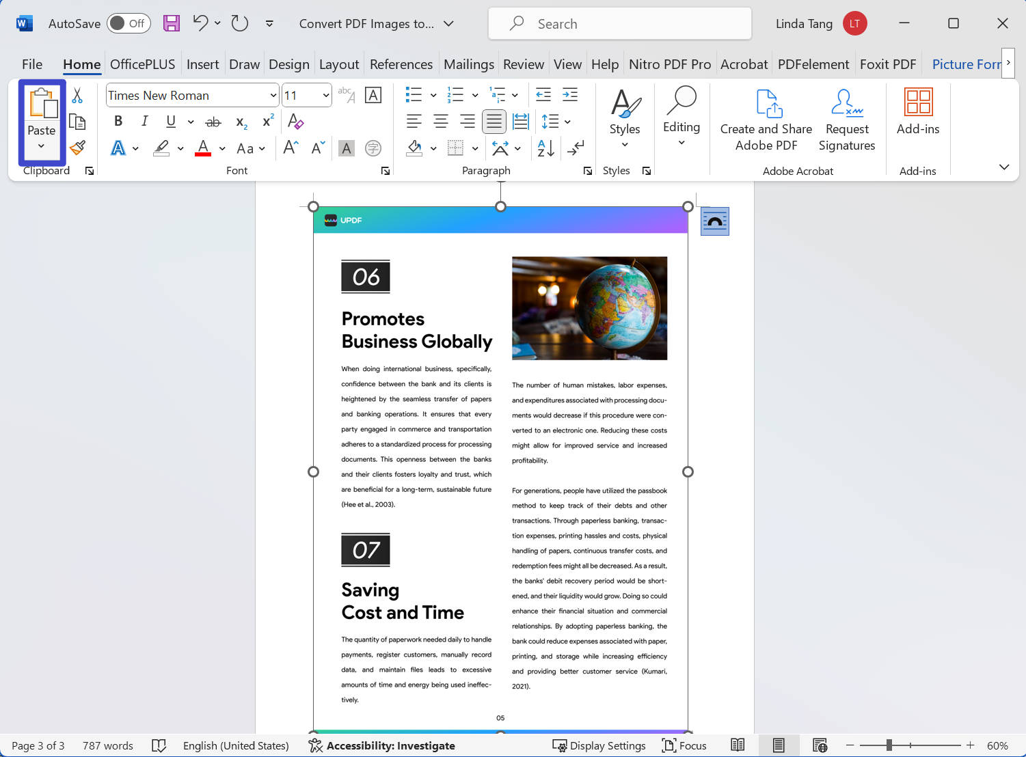Toggle the AutoSave switch
1026x757 pixels.
[x=129, y=24]
